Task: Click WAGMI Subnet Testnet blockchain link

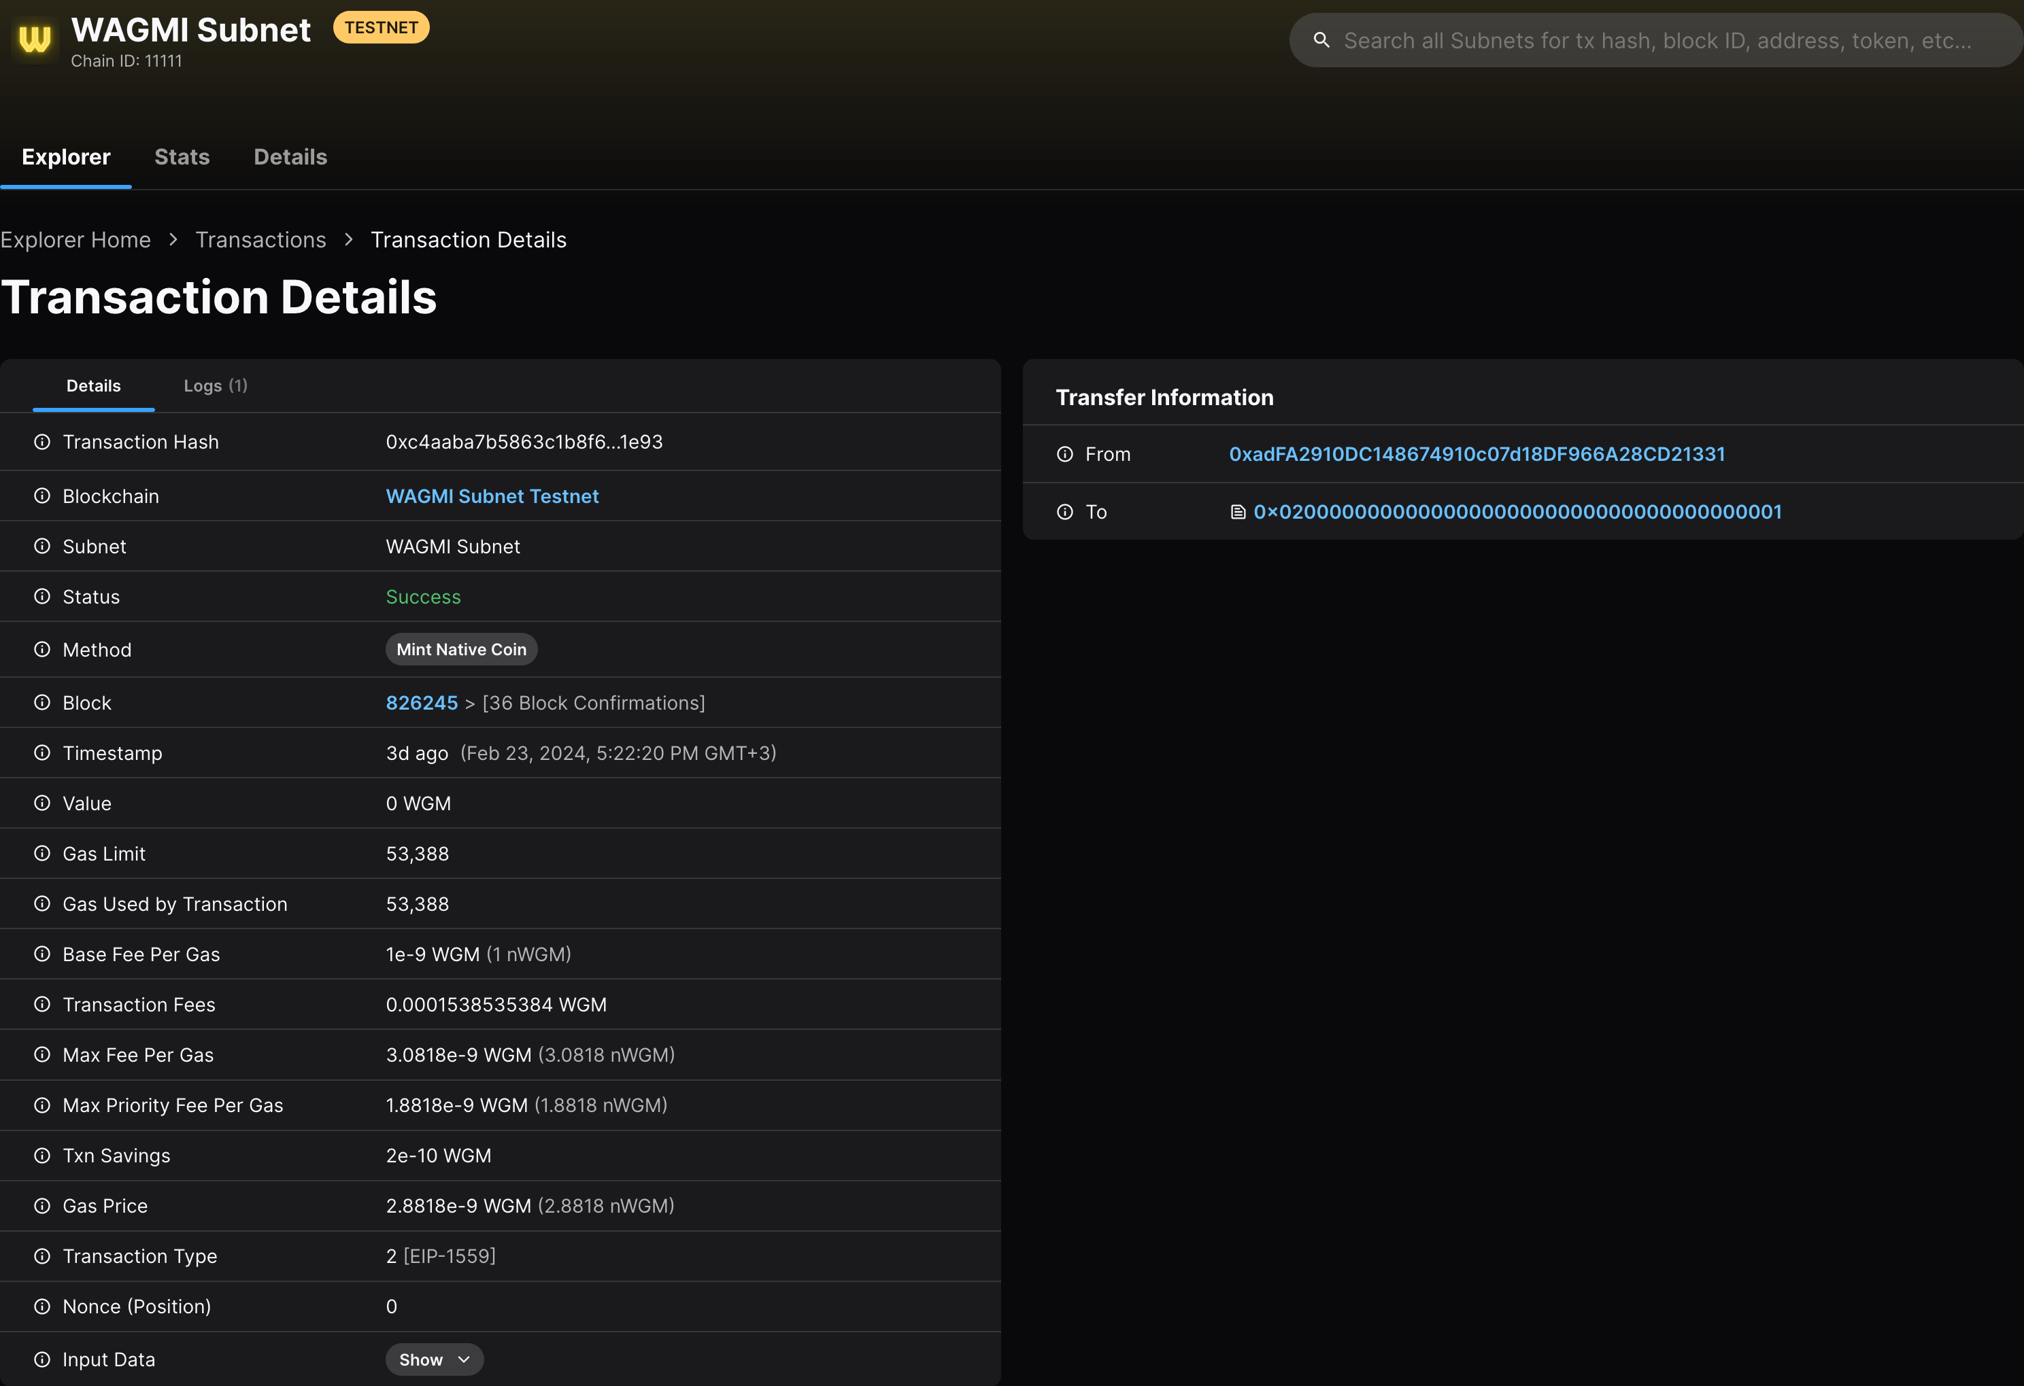Action: click(x=492, y=496)
